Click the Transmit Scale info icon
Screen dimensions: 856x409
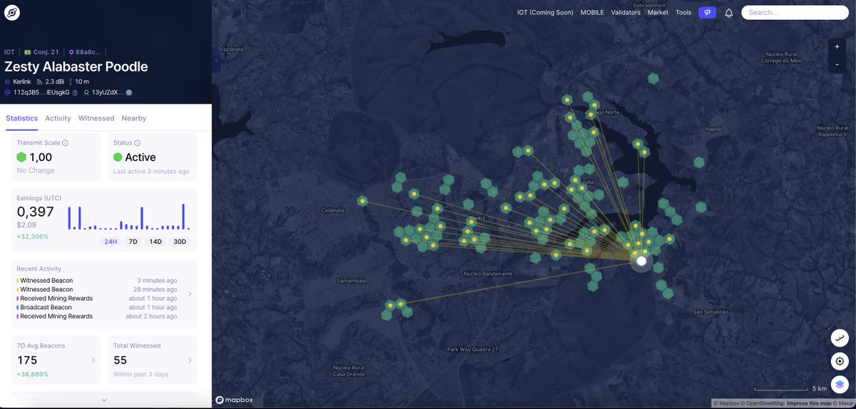[x=65, y=143]
